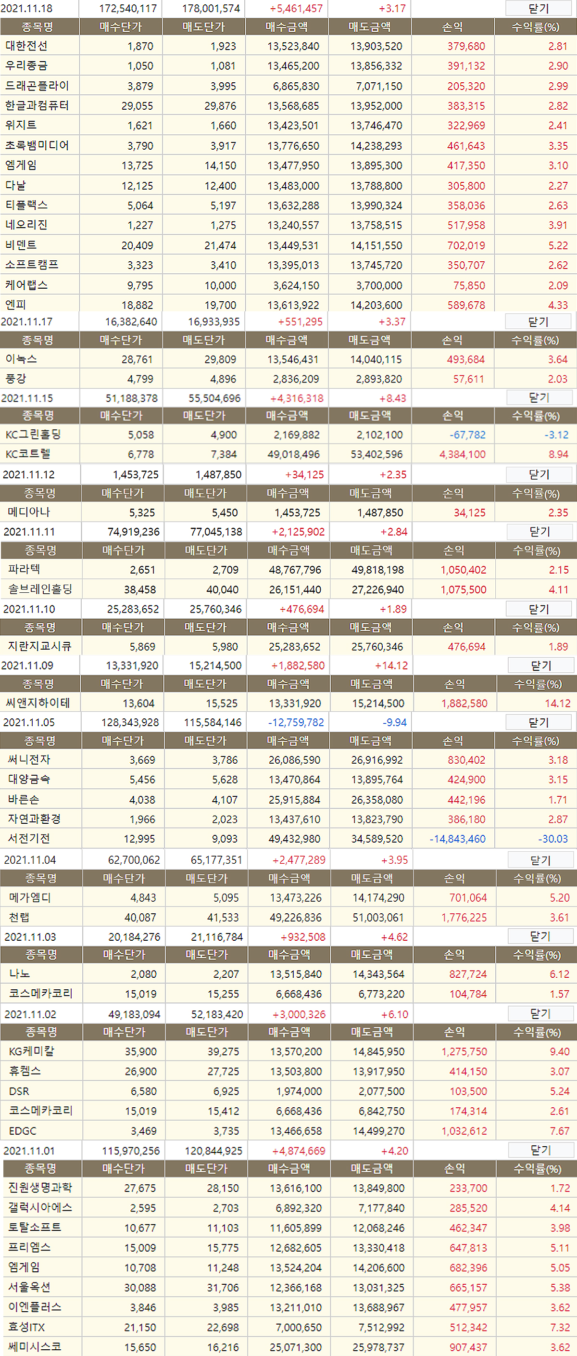The width and height of the screenshot is (577, 1356).
Task: Click stock name 엔피
Action: click(x=15, y=305)
